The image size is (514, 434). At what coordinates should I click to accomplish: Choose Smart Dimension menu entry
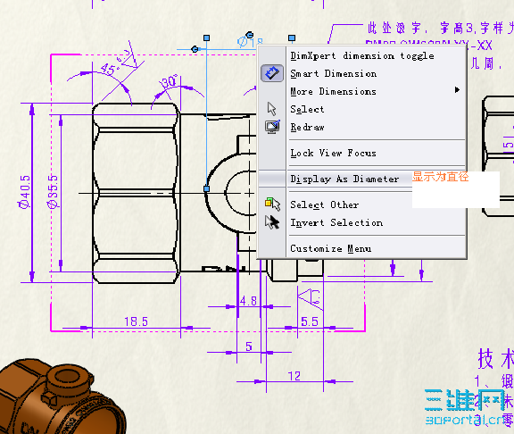334,73
